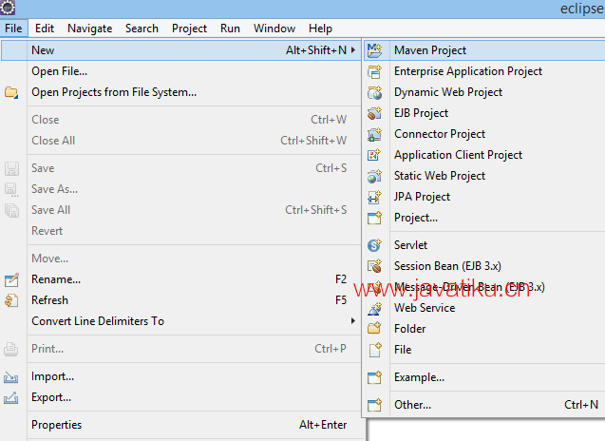Screen dimensions: 605x441
Task: Click the Maven Project icon
Action: (x=374, y=50)
